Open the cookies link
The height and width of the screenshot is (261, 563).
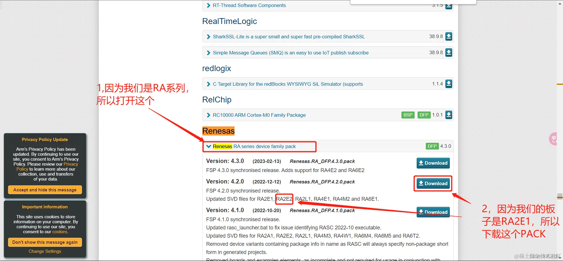[60, 232]
